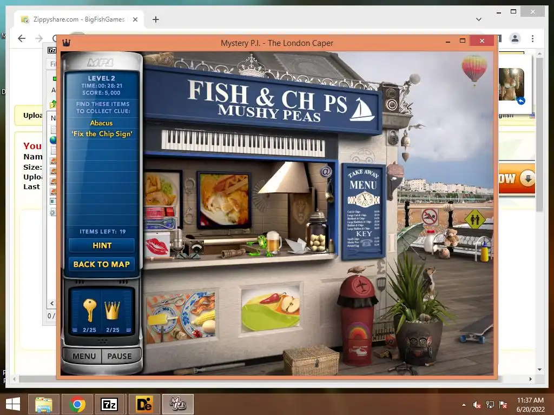Open the game MENU button

84,356
